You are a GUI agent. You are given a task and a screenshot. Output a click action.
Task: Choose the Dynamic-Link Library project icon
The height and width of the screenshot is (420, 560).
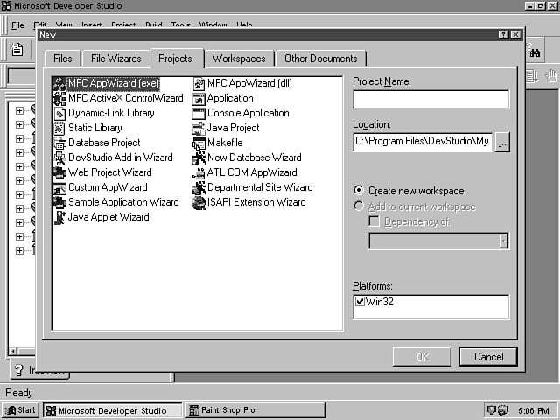[x=59, y=114]
